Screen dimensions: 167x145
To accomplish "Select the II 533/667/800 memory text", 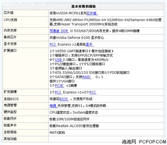I will click(x=105, y=31).
